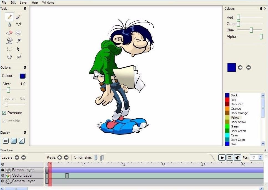The width and height of the screenshot is (268, 190).
Task: Open the Layer menu
Action: tap(24, 2)
